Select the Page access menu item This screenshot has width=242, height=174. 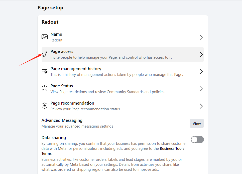click(x=62, y=51)
